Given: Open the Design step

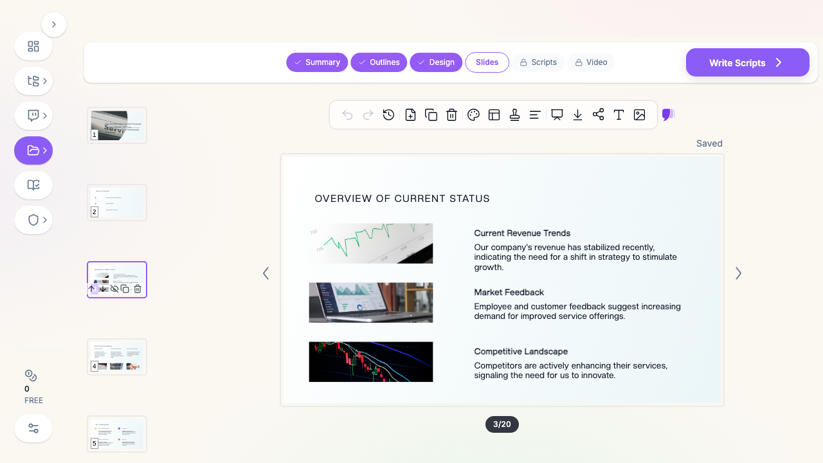Looking at the screenshot, I should 436,62.
